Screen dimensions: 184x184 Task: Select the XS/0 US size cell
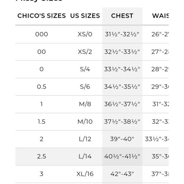tap(85, 34)
